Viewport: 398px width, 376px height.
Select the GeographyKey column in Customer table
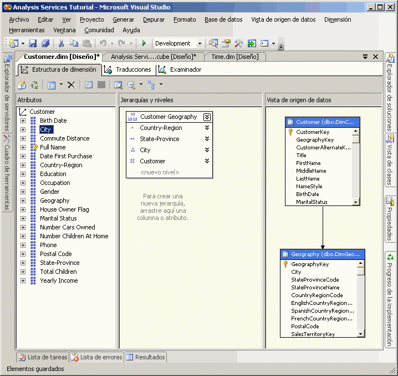click(x=315, y=139)
